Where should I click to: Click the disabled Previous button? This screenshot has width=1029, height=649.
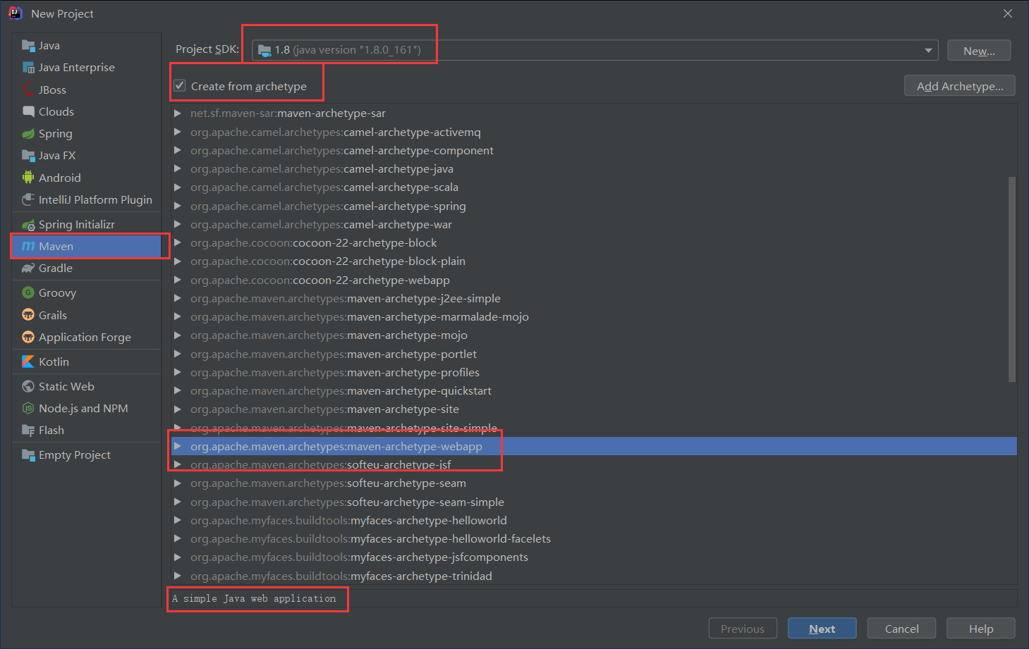[743, 629]
